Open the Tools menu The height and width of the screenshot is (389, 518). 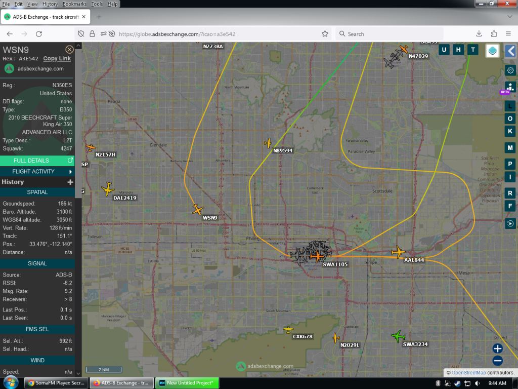tap(97, 4)
